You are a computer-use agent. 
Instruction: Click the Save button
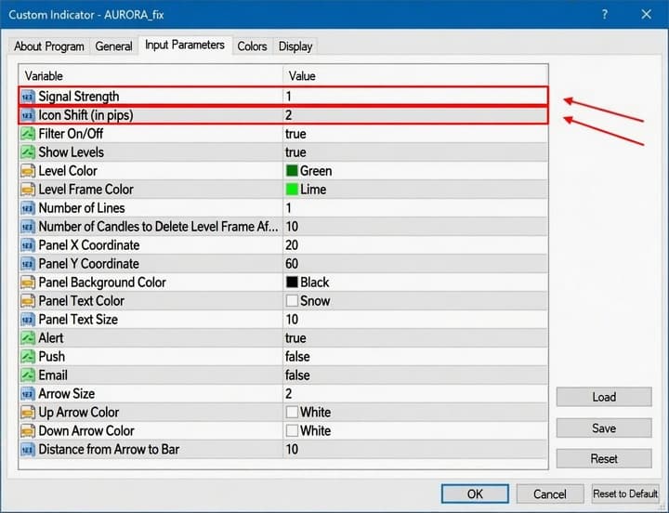click(x=604, y=428)
